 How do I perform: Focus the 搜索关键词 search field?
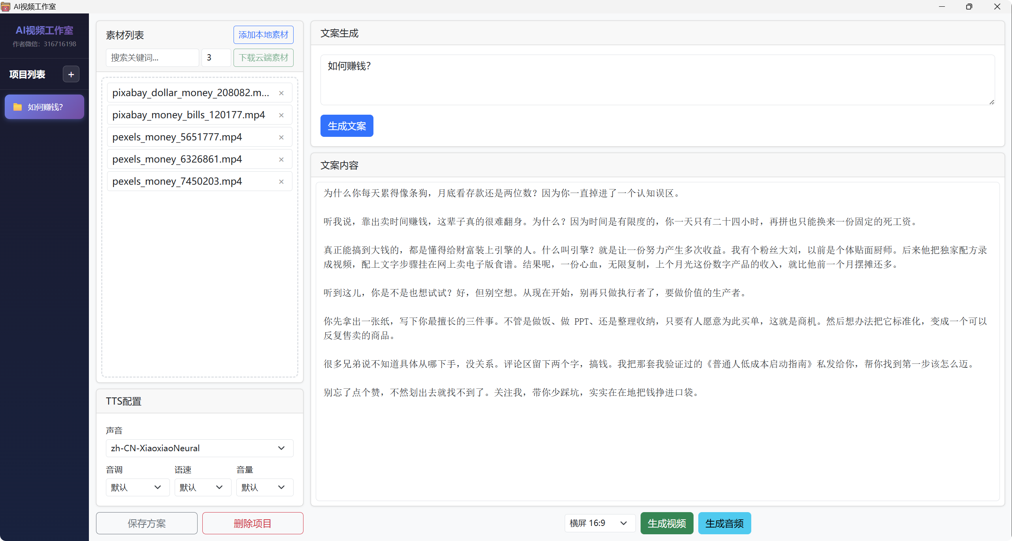(152, 58)
